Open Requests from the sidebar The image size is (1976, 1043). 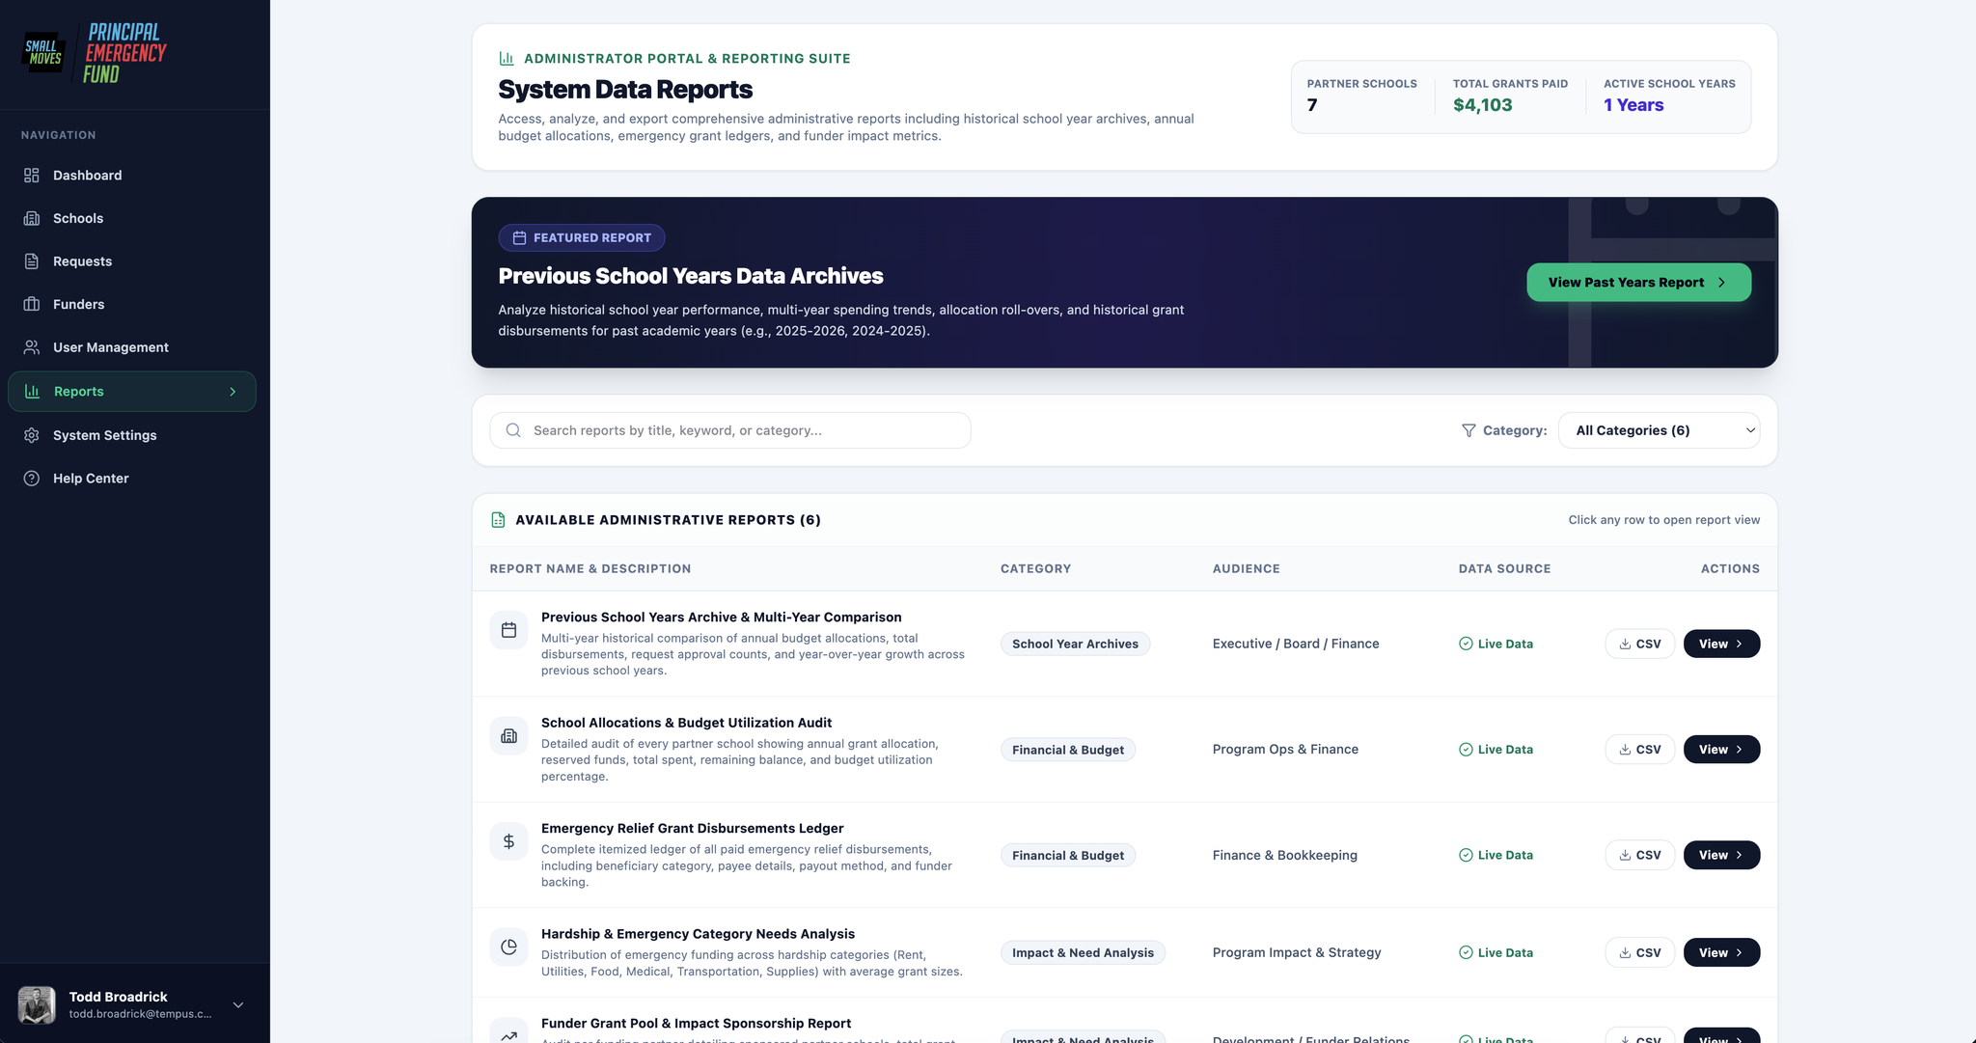[132, 261]
